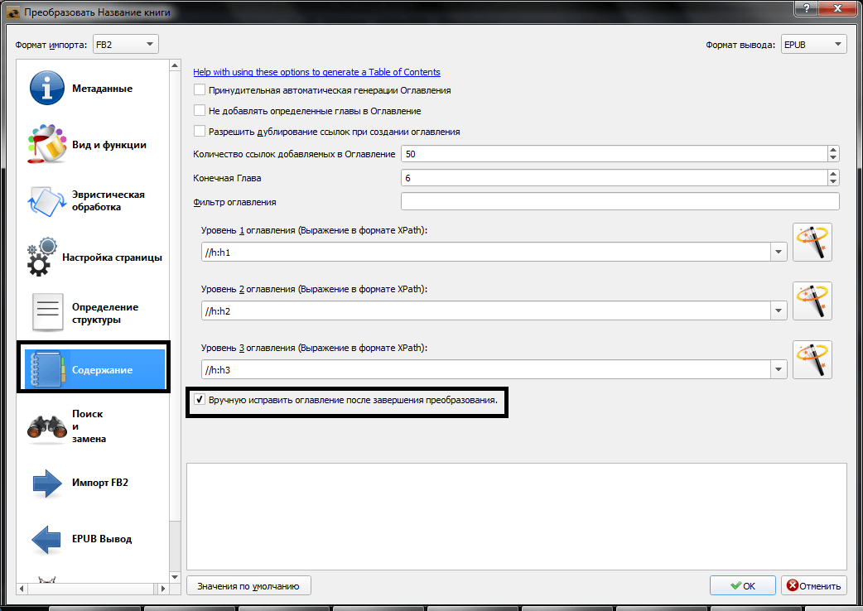863x611 pixels.
Task: Disable Вручную исправить оглавление после преобразования
Action: pos(200,401)
